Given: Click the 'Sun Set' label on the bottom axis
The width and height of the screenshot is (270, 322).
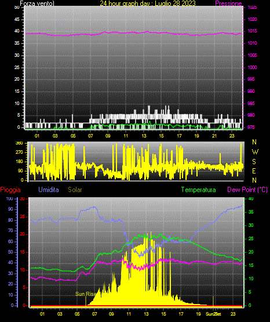Looking at the screenshot, I should point(214,314).
